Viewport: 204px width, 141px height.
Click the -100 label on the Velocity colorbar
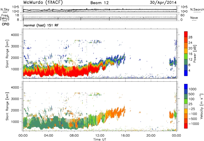coord(193,114)
